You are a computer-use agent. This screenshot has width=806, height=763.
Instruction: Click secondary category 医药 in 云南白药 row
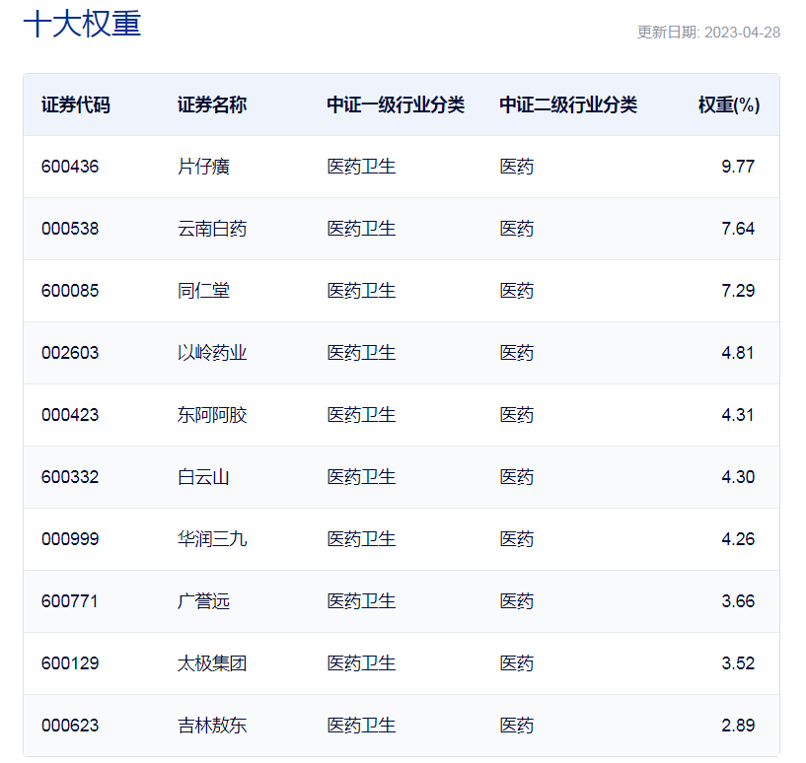pos(517,229)
